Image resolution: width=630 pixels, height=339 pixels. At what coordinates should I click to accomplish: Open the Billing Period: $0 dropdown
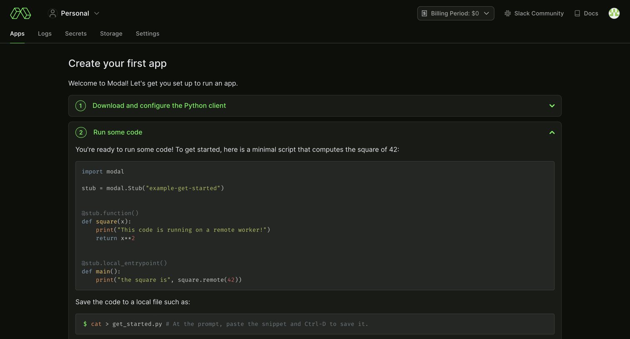point(455,13)
